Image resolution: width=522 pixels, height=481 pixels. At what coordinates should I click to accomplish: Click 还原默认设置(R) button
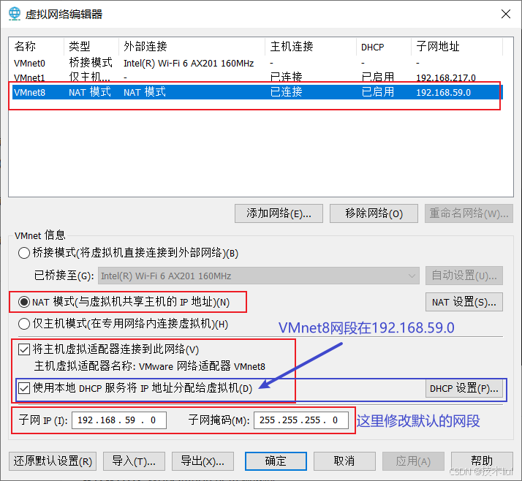53,461
